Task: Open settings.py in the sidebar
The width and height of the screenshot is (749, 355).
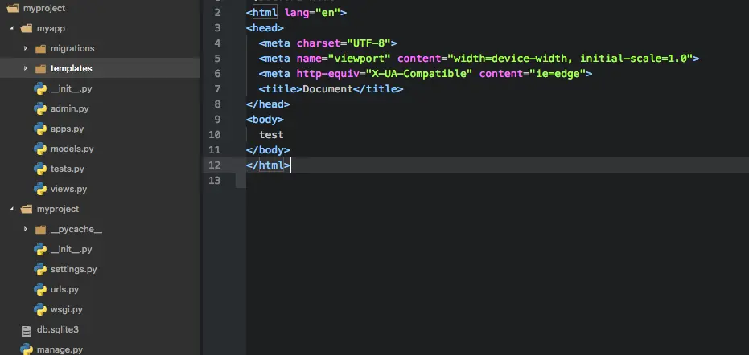Action: [73, 269]
